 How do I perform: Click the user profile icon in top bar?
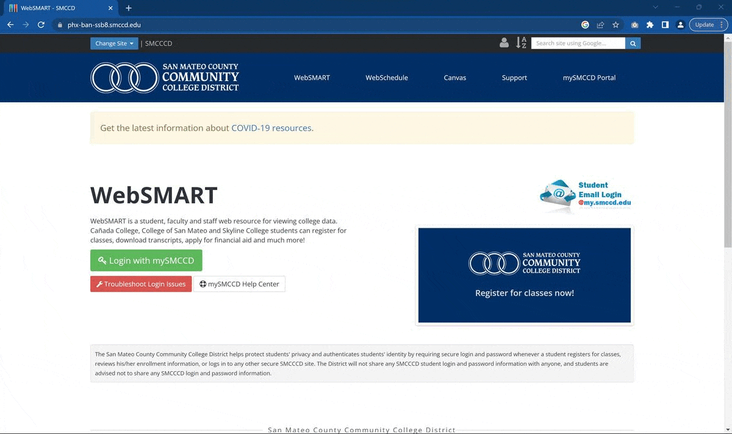504,43
